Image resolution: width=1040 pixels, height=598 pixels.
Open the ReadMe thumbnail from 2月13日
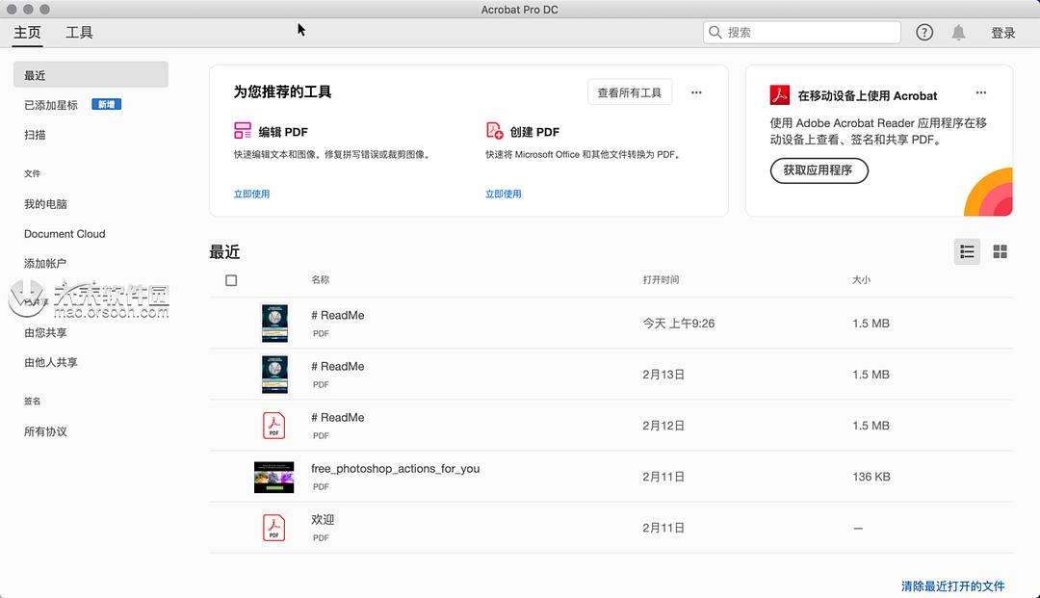coord(274,374)
